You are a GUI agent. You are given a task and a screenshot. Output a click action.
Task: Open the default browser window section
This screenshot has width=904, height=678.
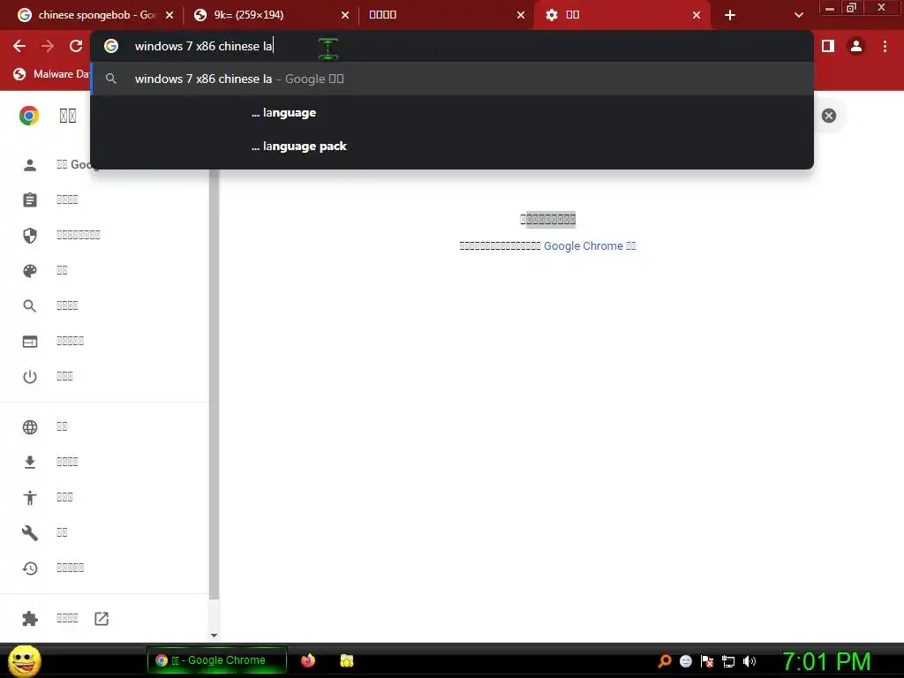tap(30, 342)
